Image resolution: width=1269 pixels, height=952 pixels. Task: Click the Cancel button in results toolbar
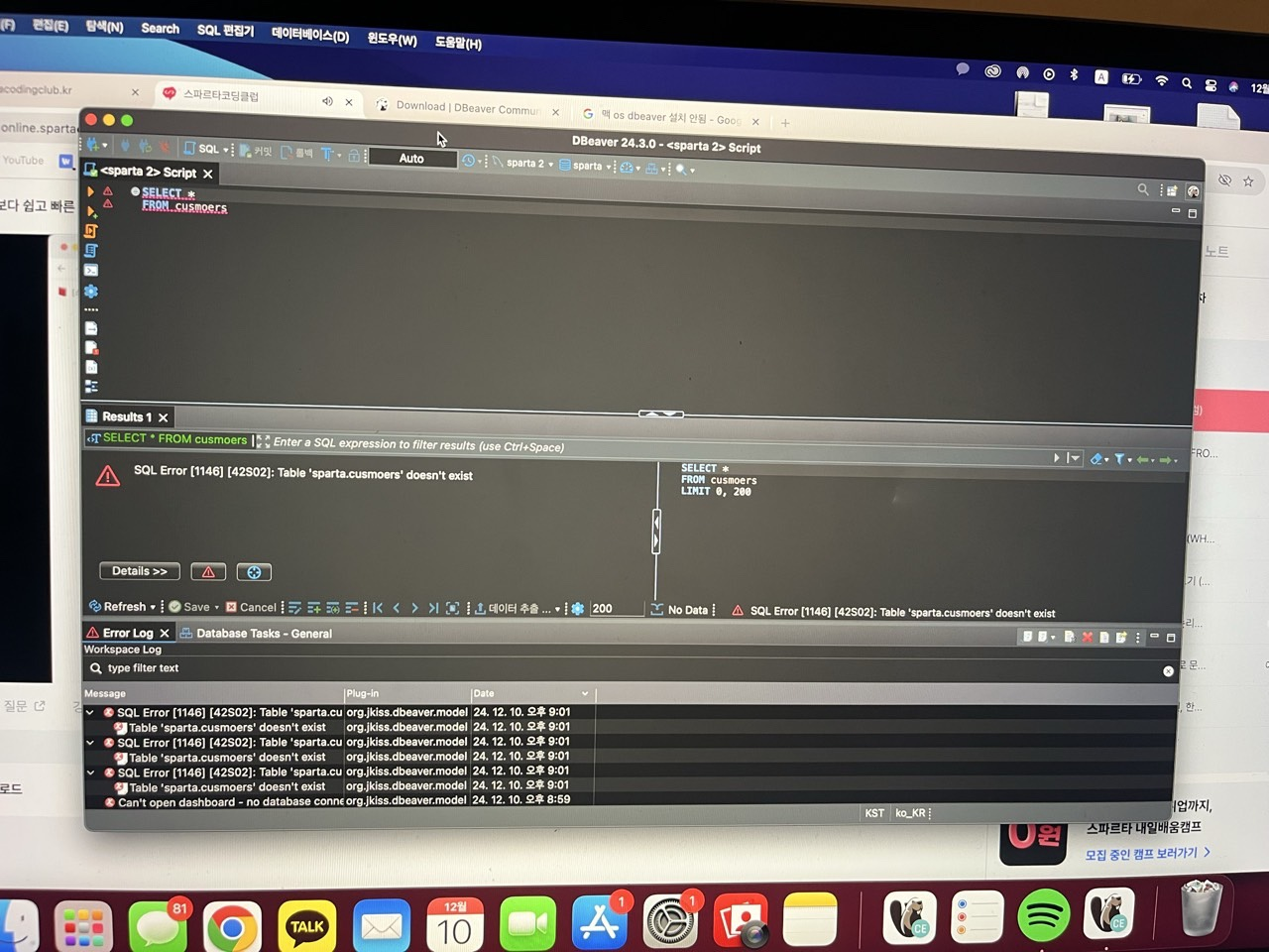click(x=251, y=608)
